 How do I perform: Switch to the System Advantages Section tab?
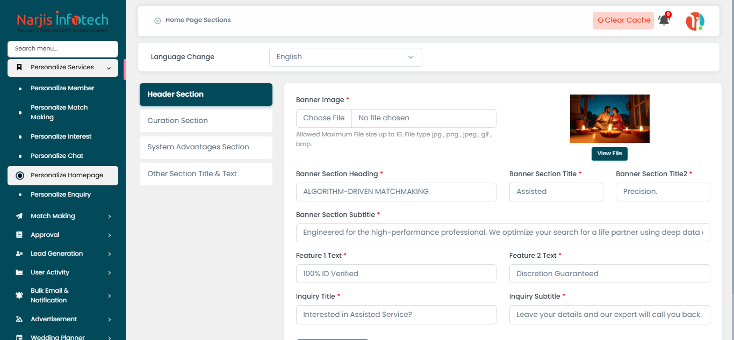pyautogui.click(x=206, y=147)
